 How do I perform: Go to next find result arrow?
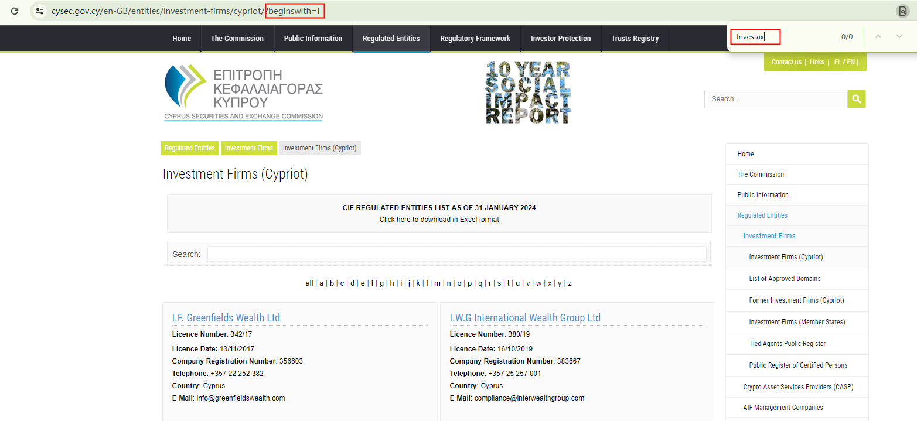pos(899,36)
